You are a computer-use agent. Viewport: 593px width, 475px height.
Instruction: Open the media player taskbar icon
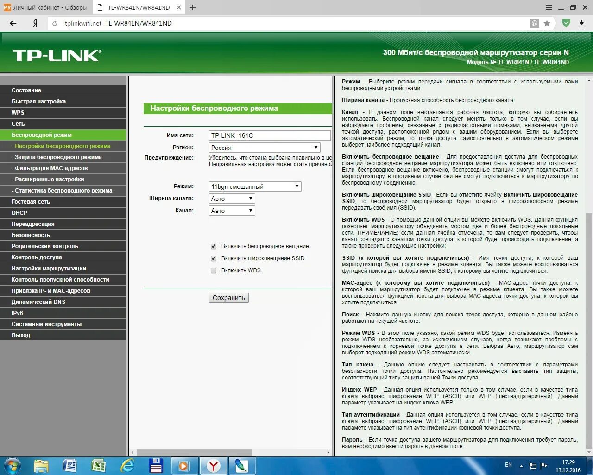[184, 466]
